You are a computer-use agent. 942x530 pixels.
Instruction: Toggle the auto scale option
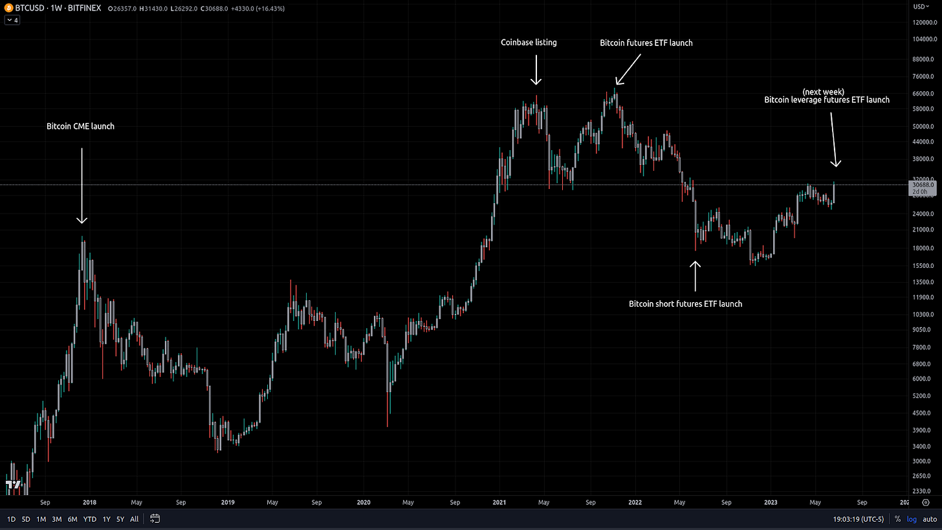pos(930,519)
